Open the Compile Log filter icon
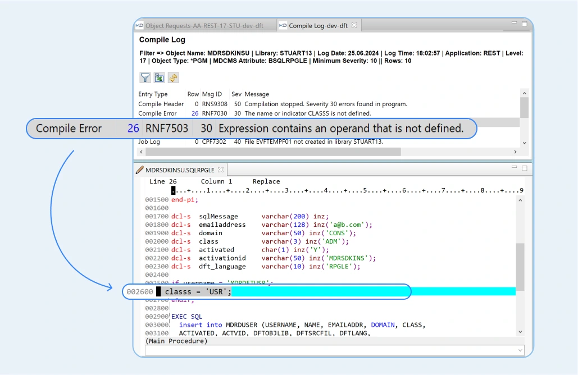This screenshot has width=578, height=375. (x=145, y=78)
